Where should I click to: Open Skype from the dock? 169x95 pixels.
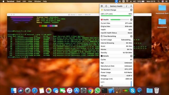point(132,91)
